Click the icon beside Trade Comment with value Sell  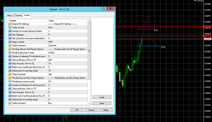point(10,74)
